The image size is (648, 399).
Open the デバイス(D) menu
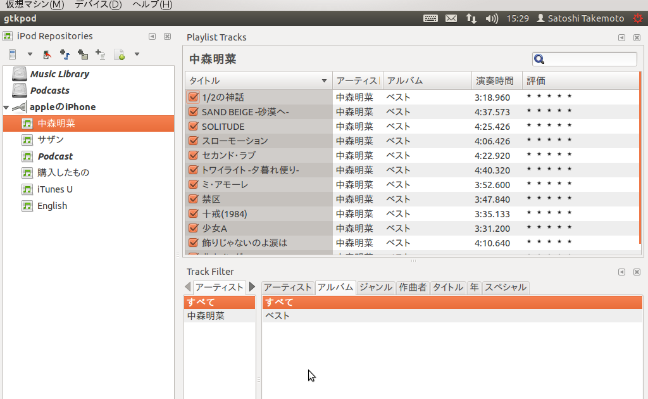[98, 4]
